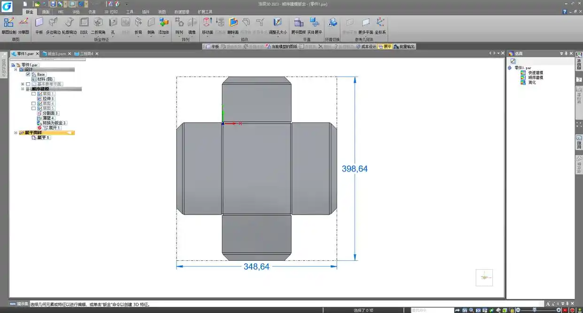583x313 pixels.
Task: Toggle the 基本参考平面 checkbox
Action: (28, 84)
